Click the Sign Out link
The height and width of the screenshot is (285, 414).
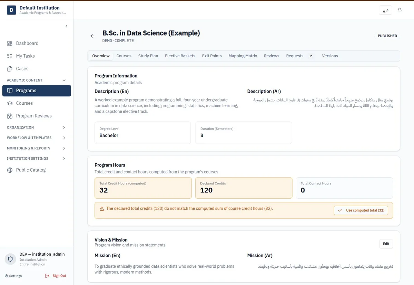(55, 276)
